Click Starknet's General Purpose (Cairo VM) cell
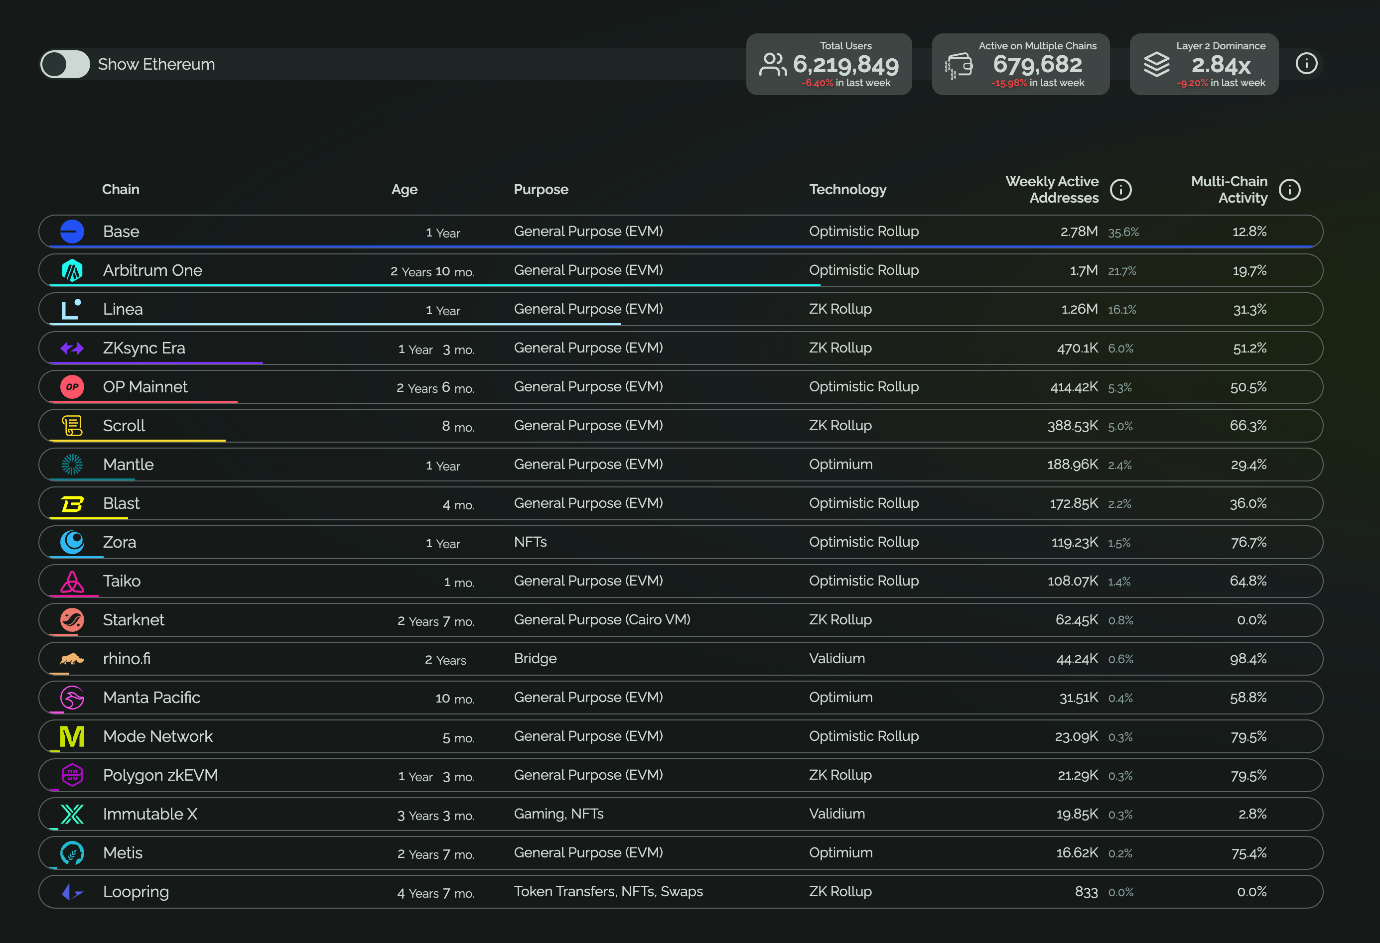Image resolution: width=1380 pixels, height=943 pixels. [x=602, y=619]
